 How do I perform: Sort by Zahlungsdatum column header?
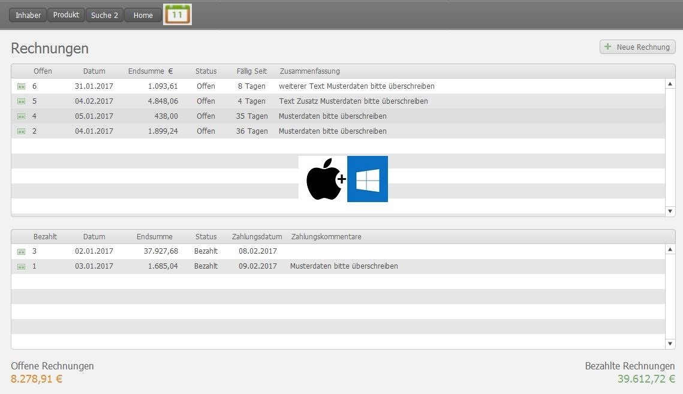pos(257,237)
